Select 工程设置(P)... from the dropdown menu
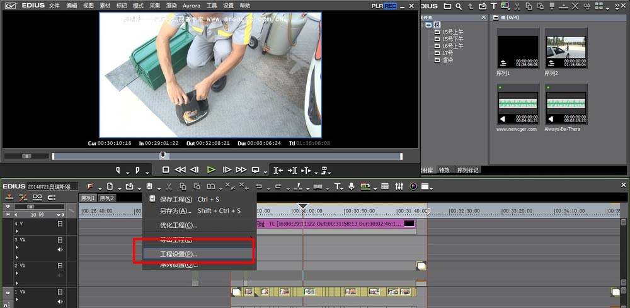The image size is (630, 308). (178, 254)
